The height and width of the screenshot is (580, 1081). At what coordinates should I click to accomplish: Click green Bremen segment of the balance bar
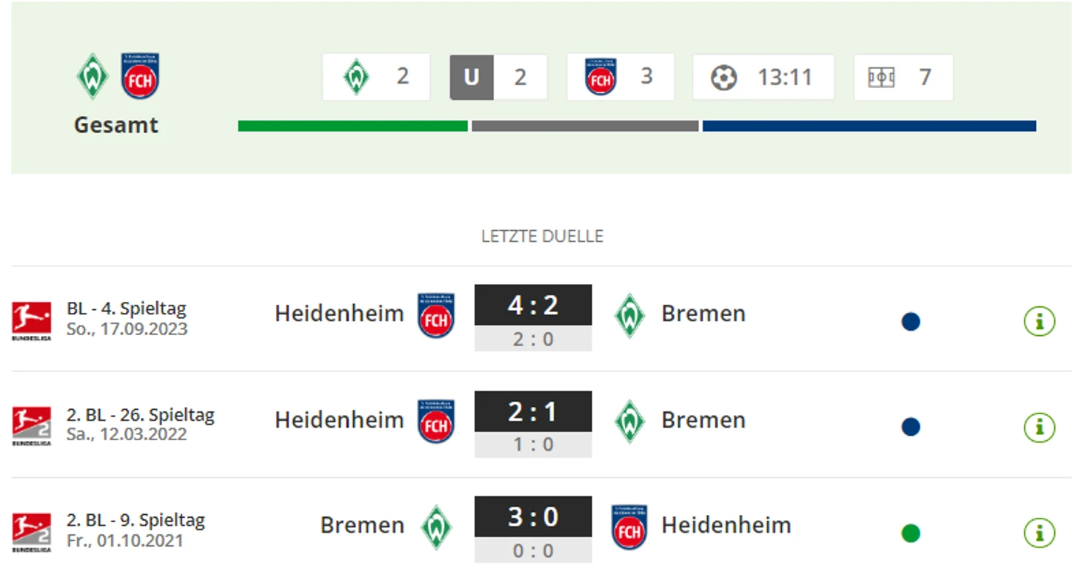point(352,126)
